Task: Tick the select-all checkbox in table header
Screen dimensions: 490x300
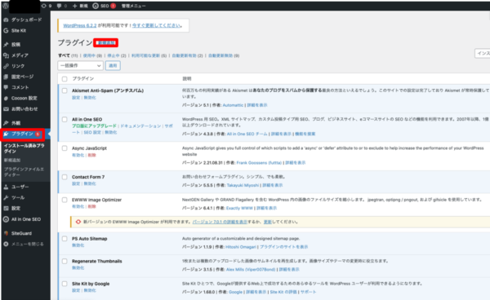Action: point(65,79)
